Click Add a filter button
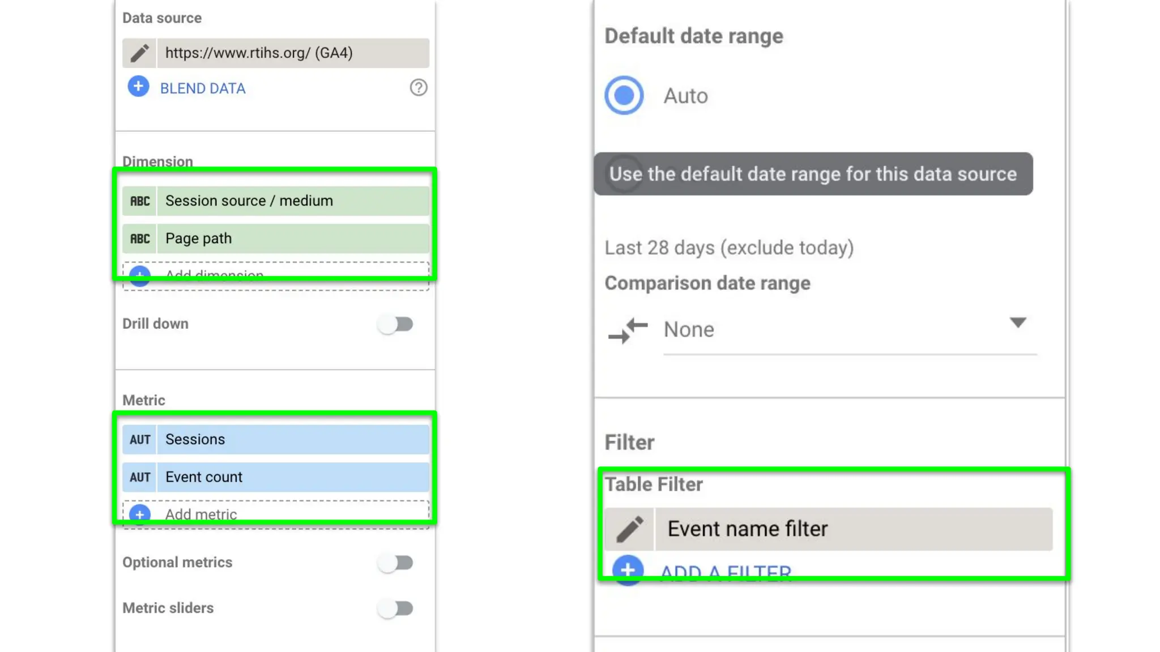 tap(725, 572)
